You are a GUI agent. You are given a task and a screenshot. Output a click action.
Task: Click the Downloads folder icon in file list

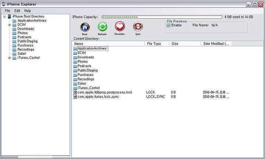75,58
